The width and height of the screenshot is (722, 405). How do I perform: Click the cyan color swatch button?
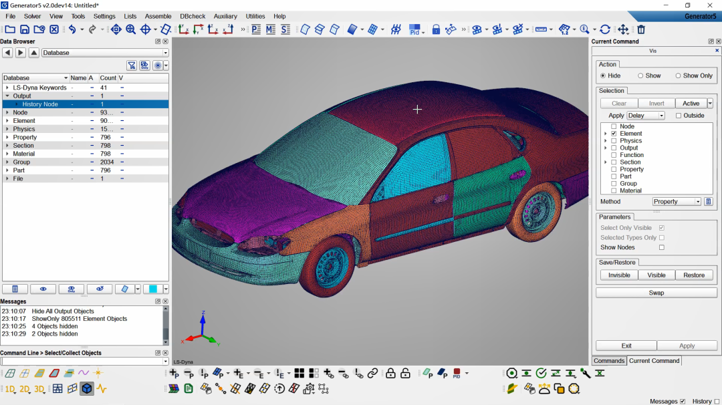[x=153, y=289]
